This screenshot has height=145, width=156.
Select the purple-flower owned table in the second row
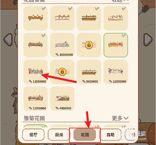click(x=36, y=45)
